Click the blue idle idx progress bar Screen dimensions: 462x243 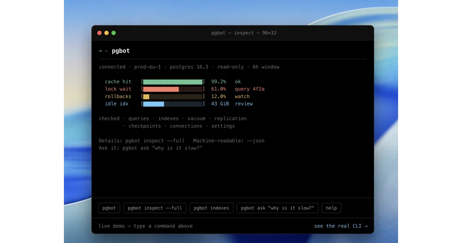(173, 104)
